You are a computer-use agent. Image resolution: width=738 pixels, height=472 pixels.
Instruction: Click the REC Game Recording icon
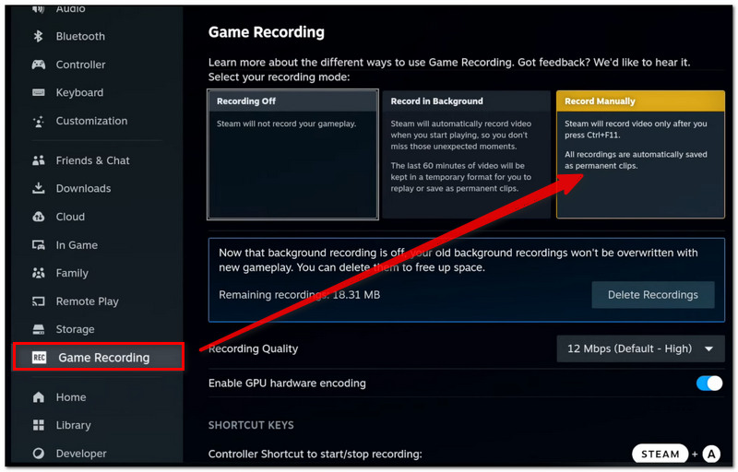pyautogui.click(x=39, y=358)
